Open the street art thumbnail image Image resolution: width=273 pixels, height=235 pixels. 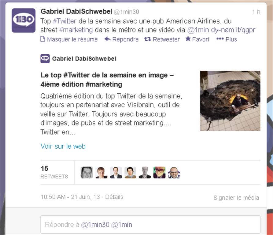pos(230,101)
